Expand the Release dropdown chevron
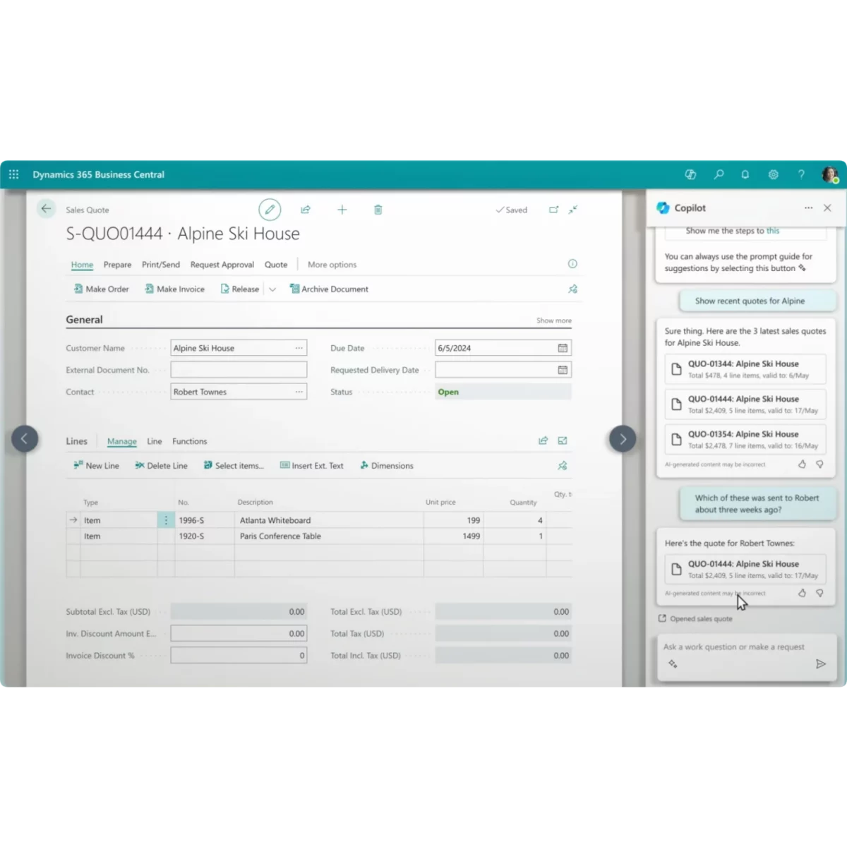Screen dimensions: 847x847 tap(272, 289)
